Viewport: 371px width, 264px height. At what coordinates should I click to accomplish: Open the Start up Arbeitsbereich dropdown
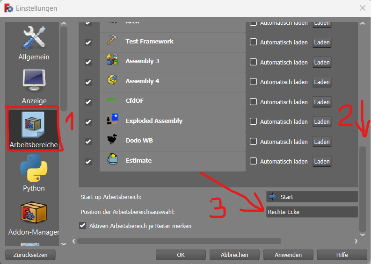point(312,197)
